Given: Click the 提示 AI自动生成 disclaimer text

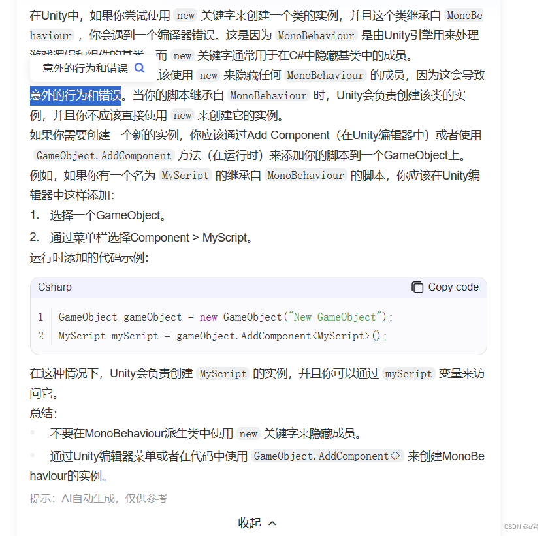Looking at the screenshot, I should [x=98, y=497].
